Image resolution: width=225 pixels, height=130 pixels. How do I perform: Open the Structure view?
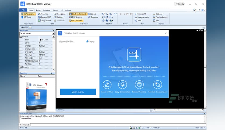[x=93, y=17]
